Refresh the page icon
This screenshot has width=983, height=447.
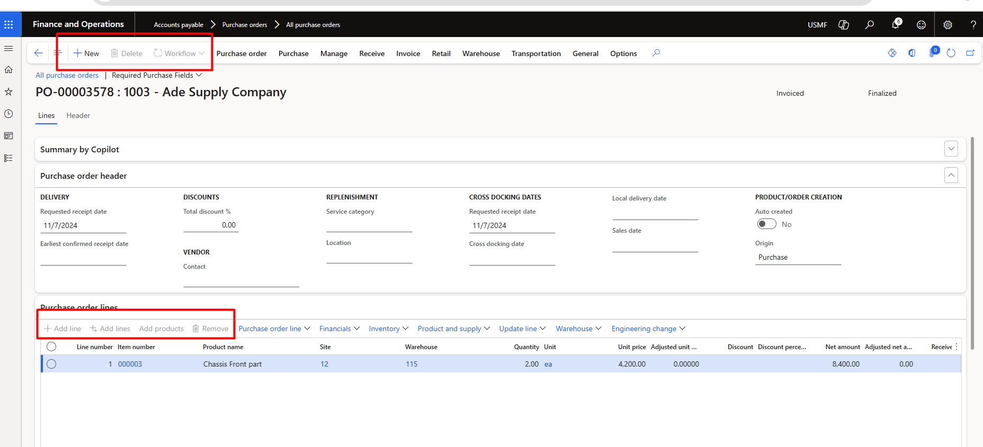(x=951, y=53)
